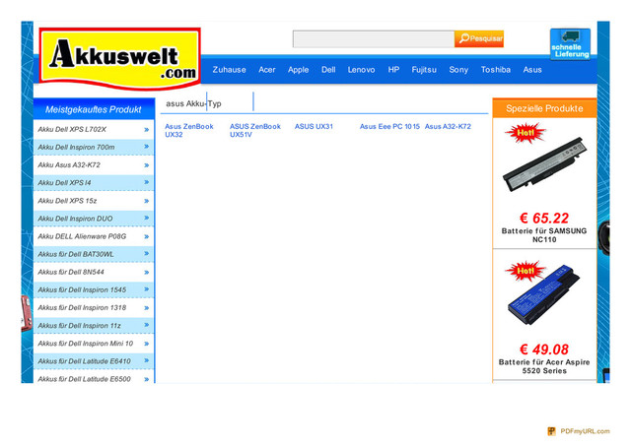Select Akkus für Dell Inspiron Mini 10 in sidebar
Image resolution: width=631 pixels, height=446 pixels.
click(86, 344)
